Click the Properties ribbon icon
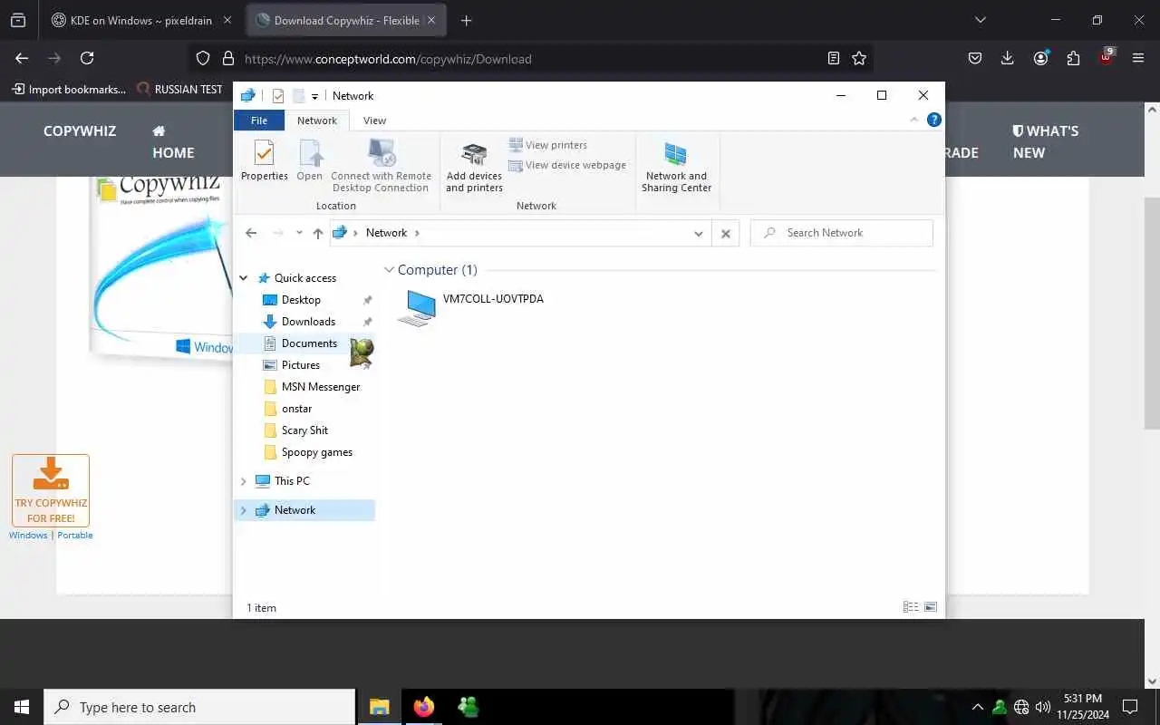Screen dimensions: 1160x725 click(x=264, y=161)
